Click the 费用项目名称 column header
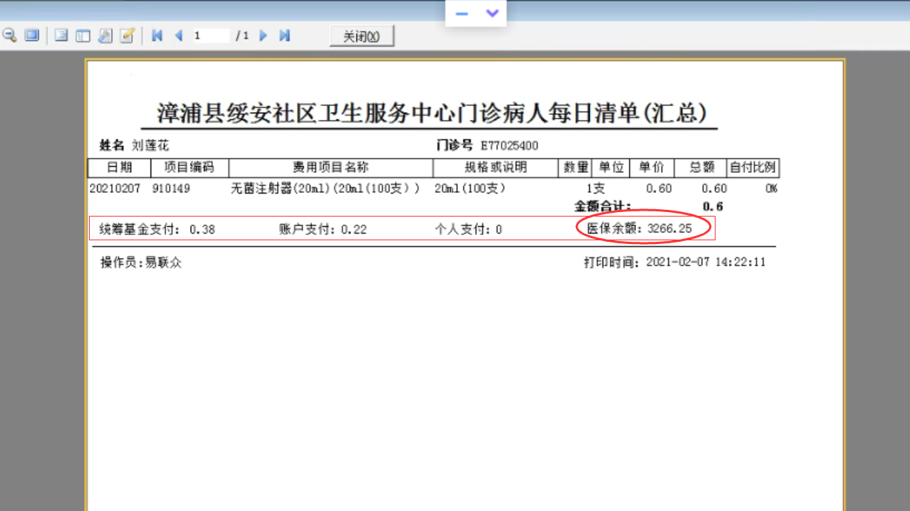Viewport: 910px width, 511px height. [x=331, y=168]
